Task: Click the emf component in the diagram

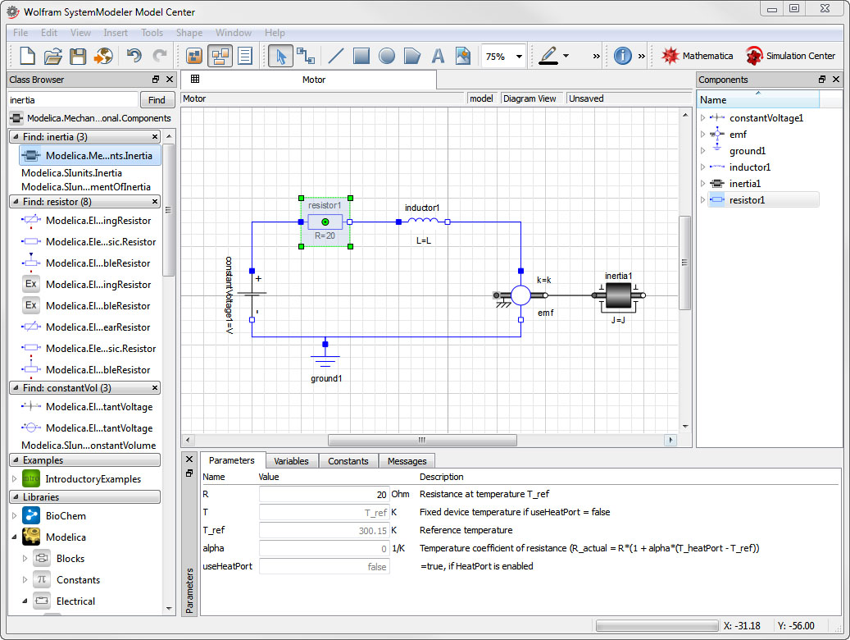Action: click(521, 295)
